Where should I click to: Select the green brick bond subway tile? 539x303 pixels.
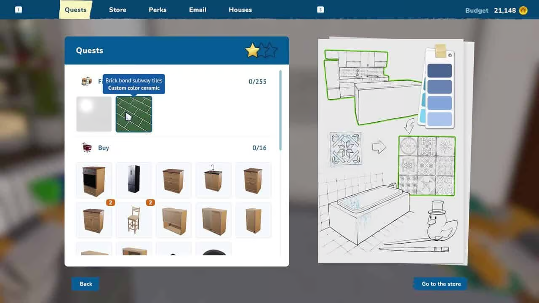coord(134,114)
